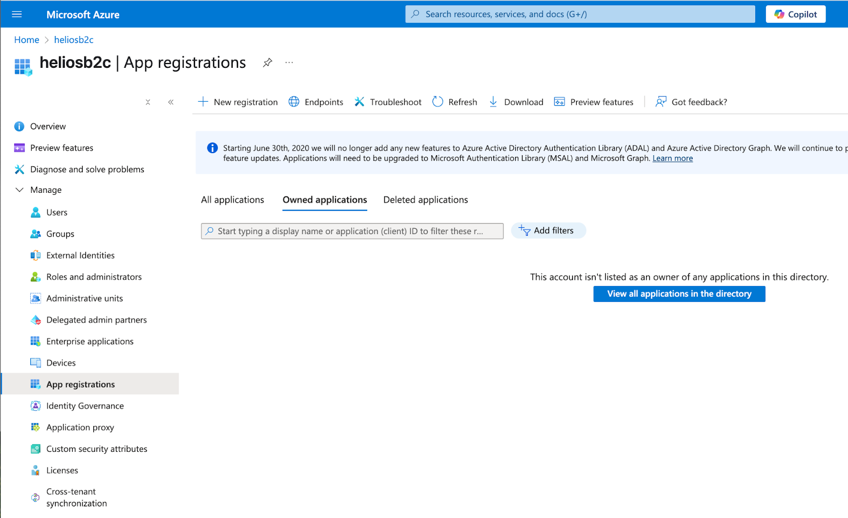Open the Learn more link
Screen dimensions: 848x518
[x=672, y=158]
